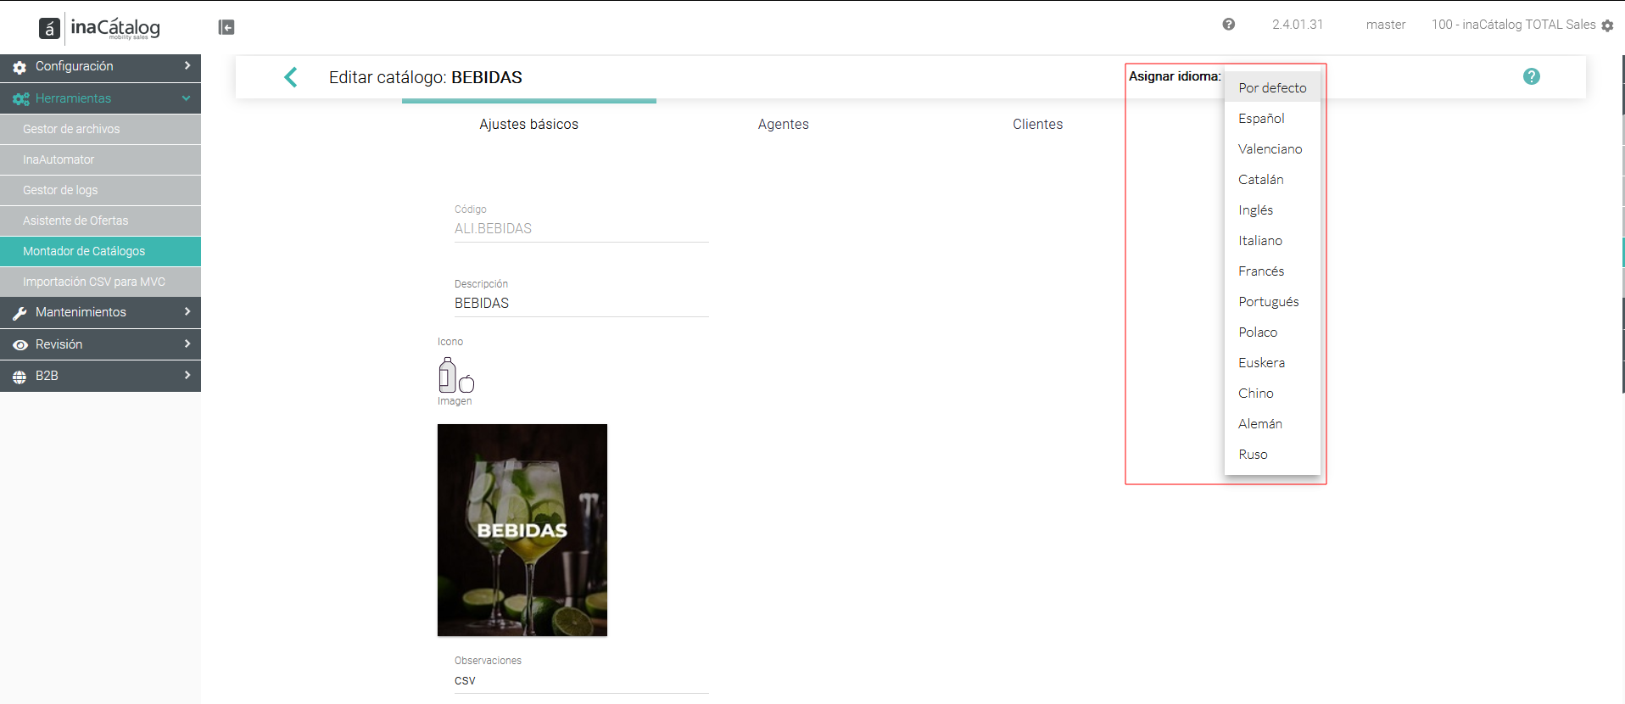Switch to the Agentes tab
1625x704 pixels.
point(784,124)
